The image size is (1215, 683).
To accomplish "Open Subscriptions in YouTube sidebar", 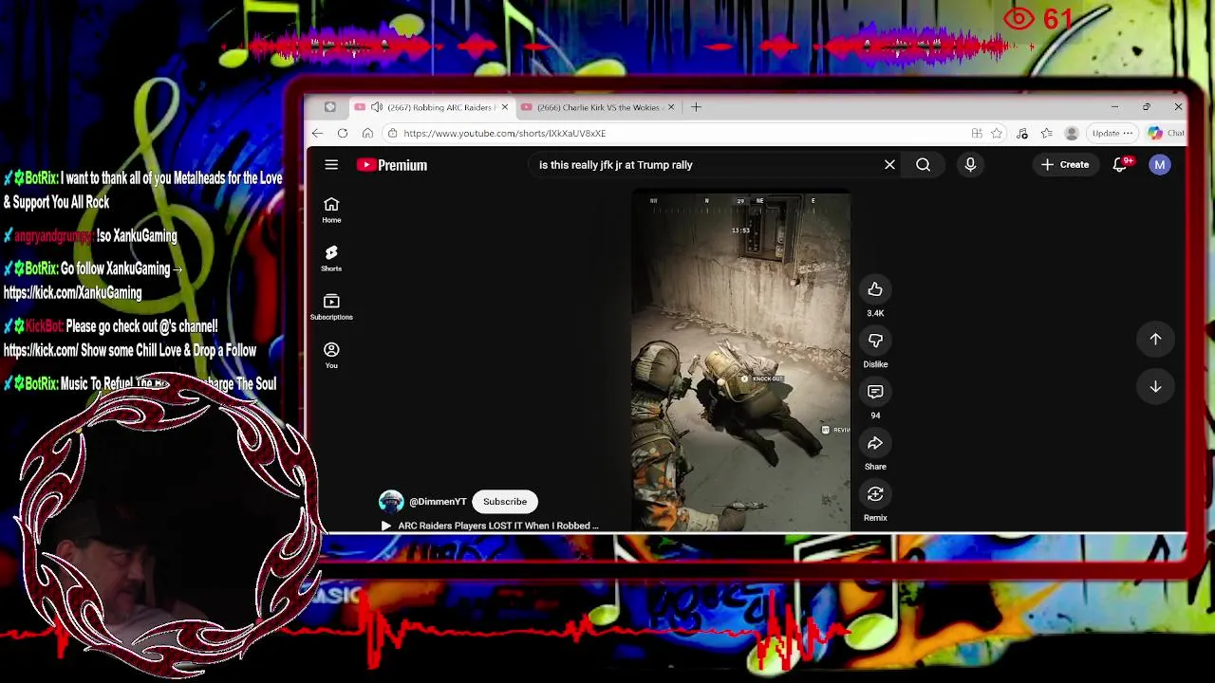I will [x=331, y=306].
